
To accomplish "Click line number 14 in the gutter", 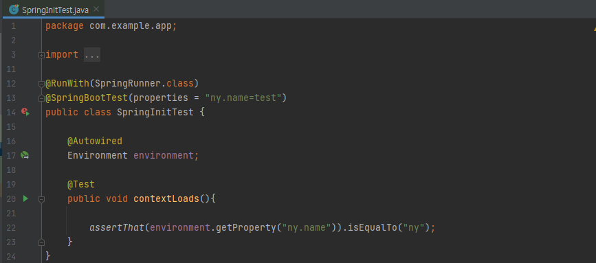I will (11, 113).
